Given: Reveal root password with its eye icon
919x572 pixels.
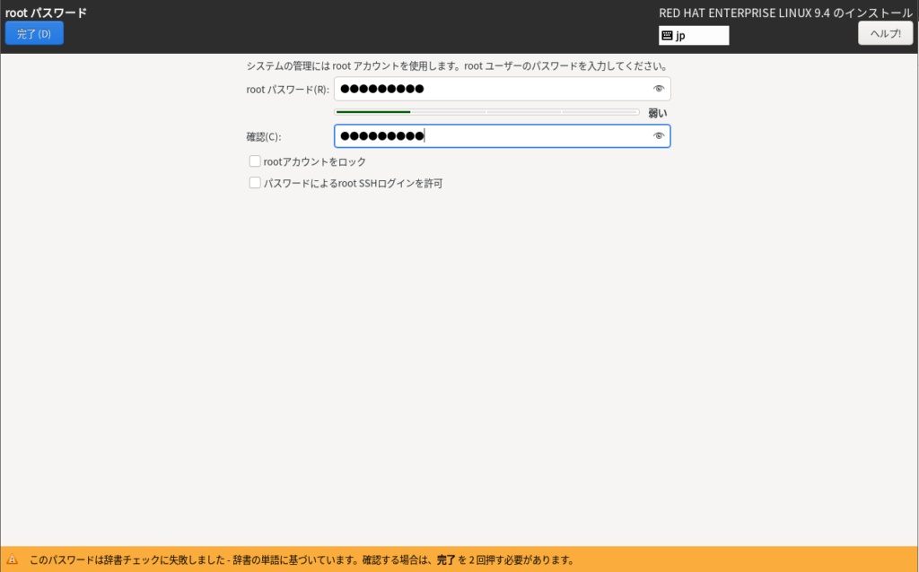Looking at the screenshot, I should click(659, 89).
